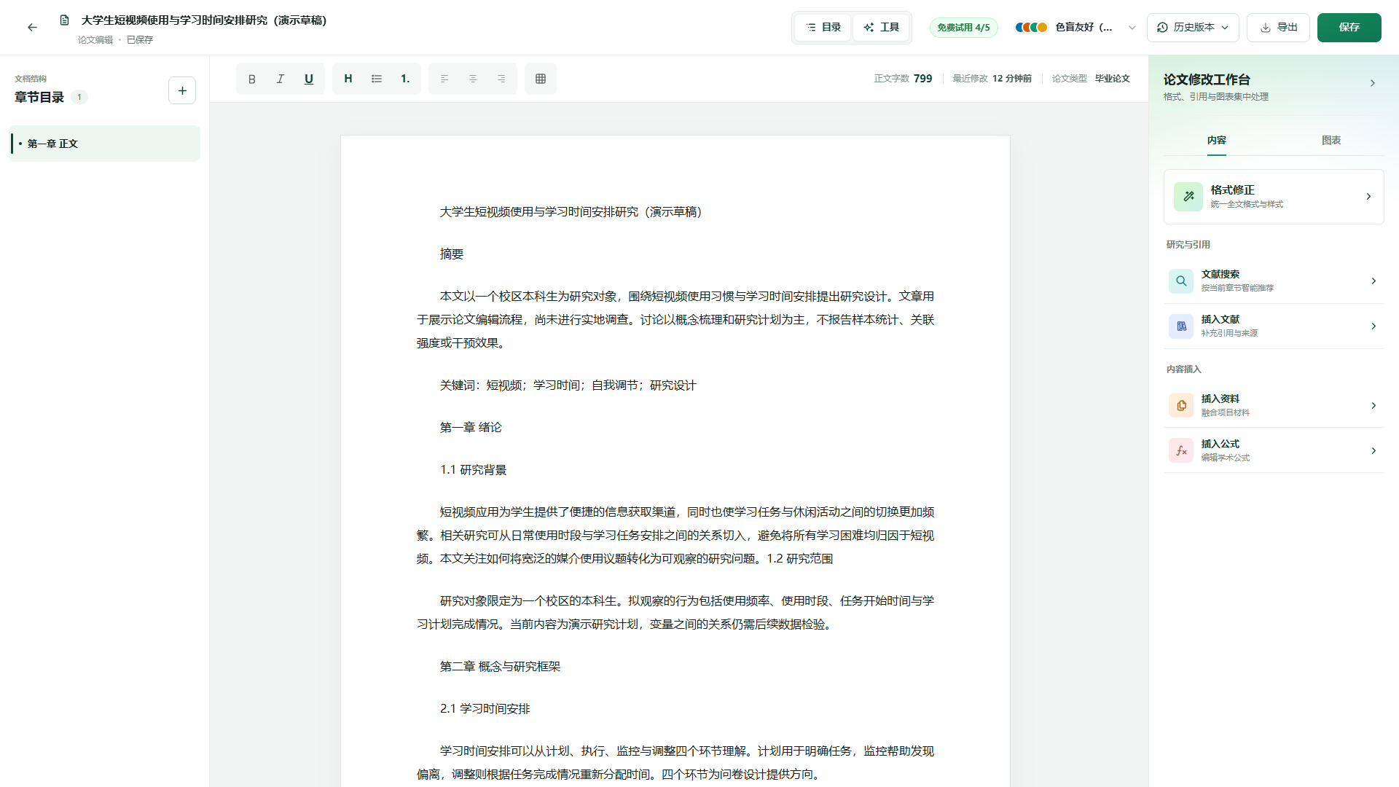The height and width of the screenshot is (787, 1399).
Task: Click the 第一章 绪论 heading text
Action: coord(471,427)
